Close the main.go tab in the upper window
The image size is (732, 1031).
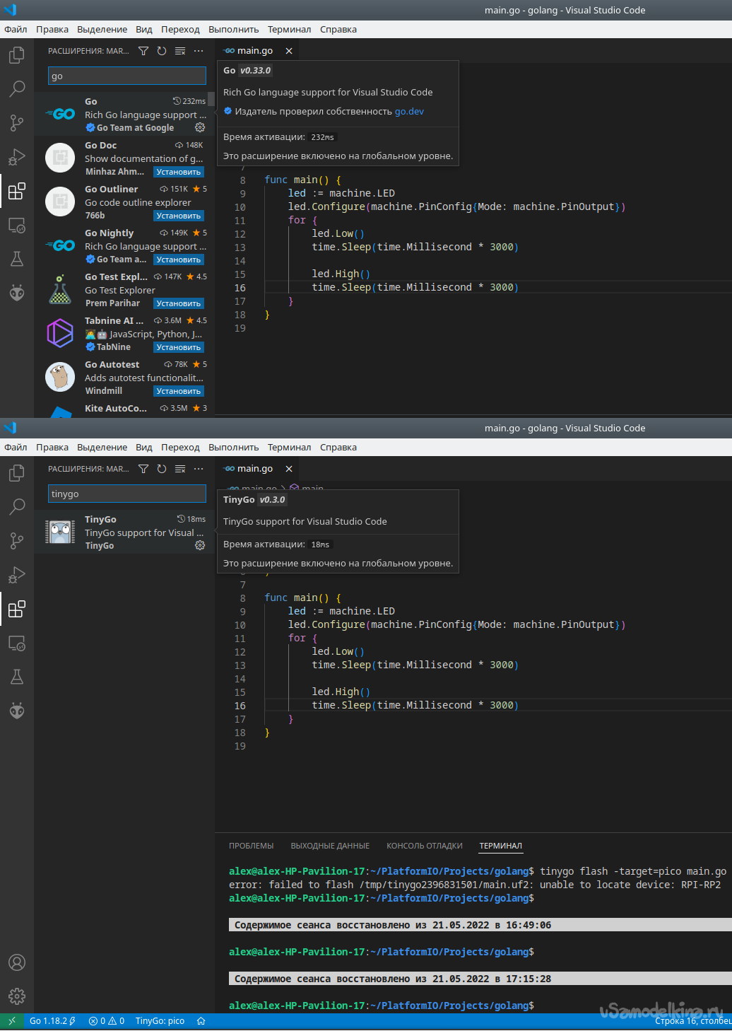point(289,51)
